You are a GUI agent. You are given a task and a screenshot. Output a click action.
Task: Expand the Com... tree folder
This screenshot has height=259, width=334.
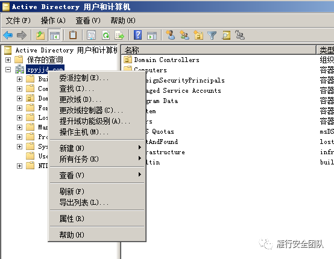coord(19,89)
